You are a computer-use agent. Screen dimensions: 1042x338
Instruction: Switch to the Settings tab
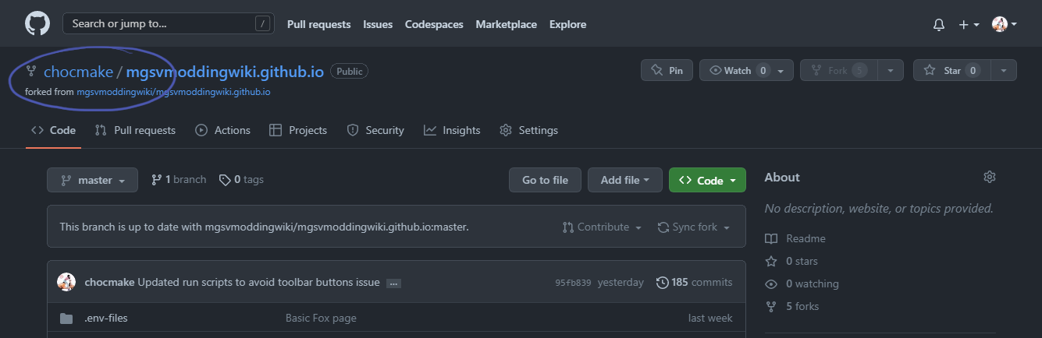click(x=528, y=130)
